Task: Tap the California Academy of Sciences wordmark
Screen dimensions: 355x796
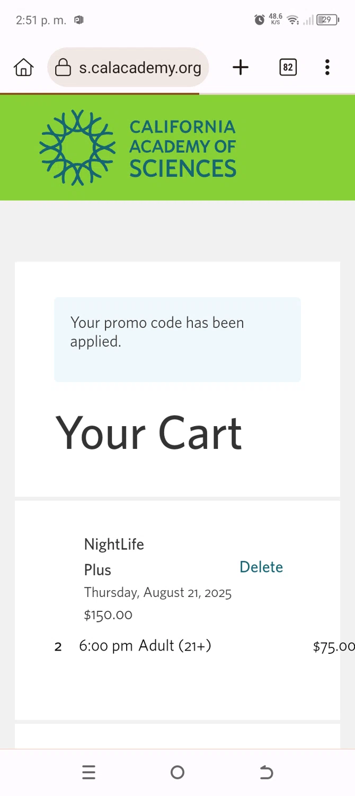Action: coord(183,148)
